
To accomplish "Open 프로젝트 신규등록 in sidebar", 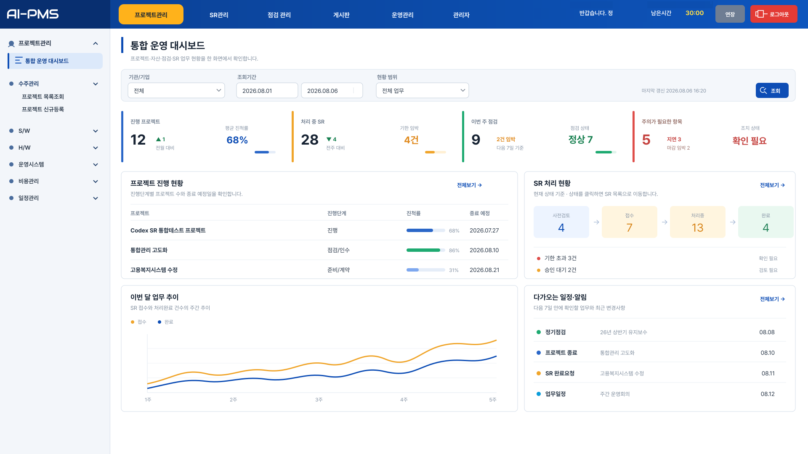I will [x=43, y=109].
